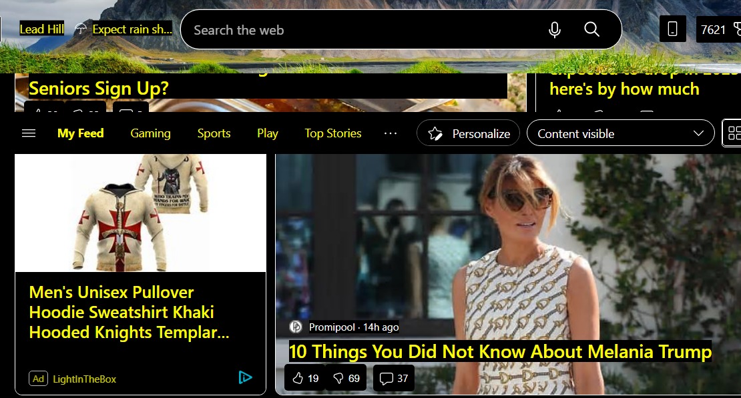Open the mobile phone icon button
Screen dimensions: 741x398
tap(672, 29)
